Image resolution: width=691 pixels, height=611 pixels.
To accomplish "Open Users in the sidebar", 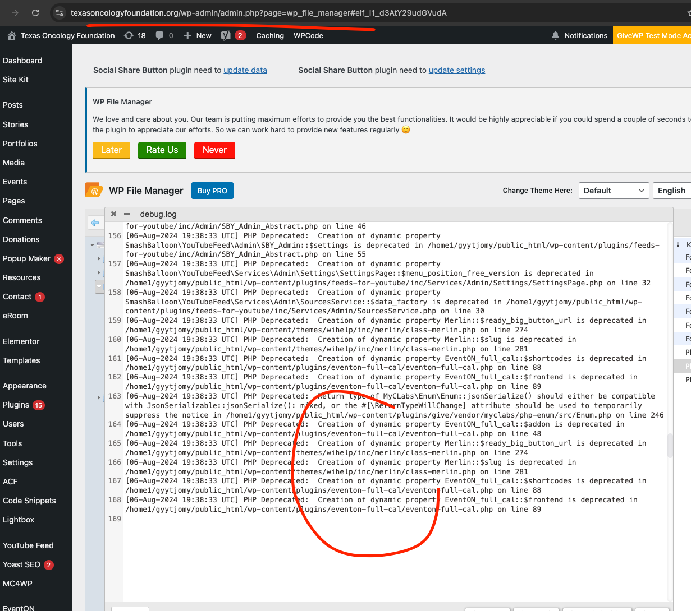I will pyautogui.click(x=13, y=424).
